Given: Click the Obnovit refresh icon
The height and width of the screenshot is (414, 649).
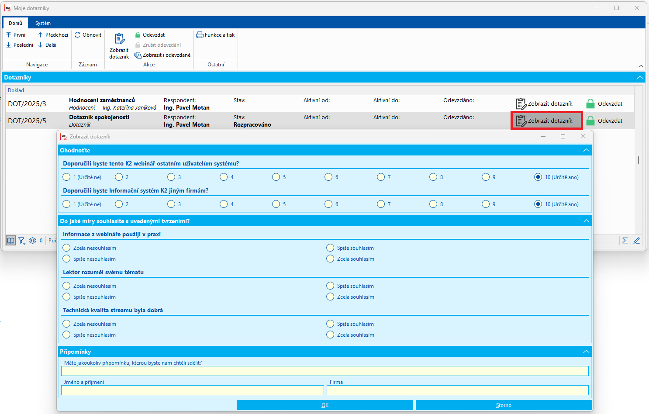Looking at the screenshot, I should click(x=78, y=35).
